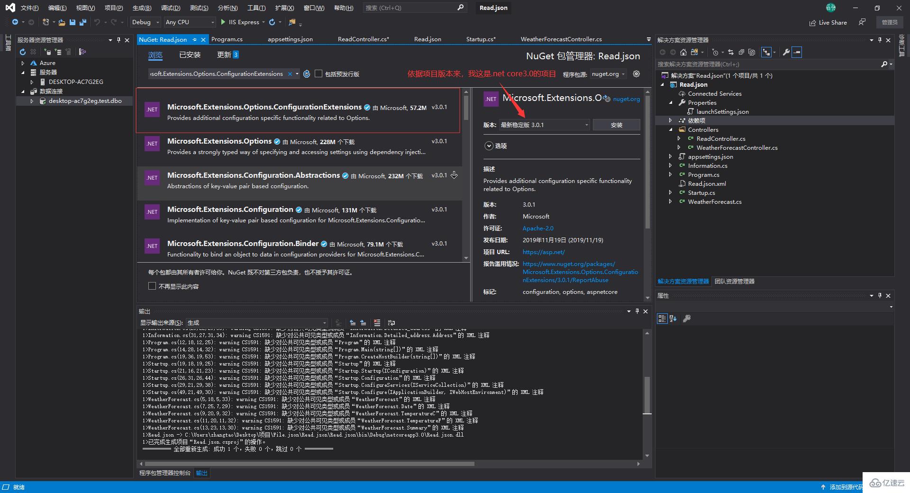Click Show All Files icon in Solution Explorer
This screenshot has width=910, height=493.
[751, 52]
